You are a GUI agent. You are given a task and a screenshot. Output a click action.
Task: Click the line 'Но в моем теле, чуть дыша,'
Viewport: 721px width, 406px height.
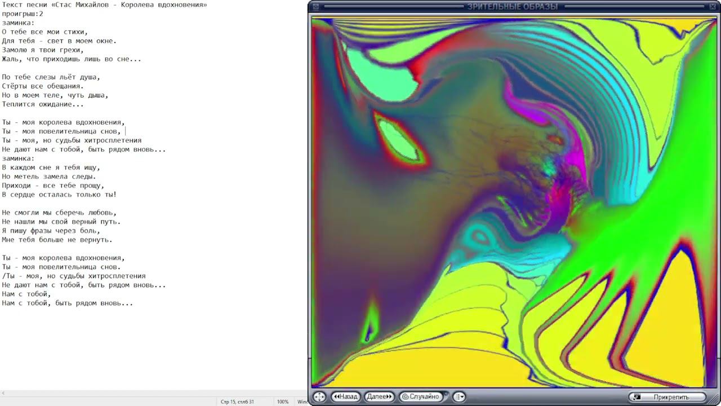[55, 95]
